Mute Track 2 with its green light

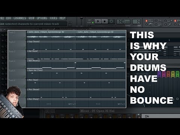point(25,48)
